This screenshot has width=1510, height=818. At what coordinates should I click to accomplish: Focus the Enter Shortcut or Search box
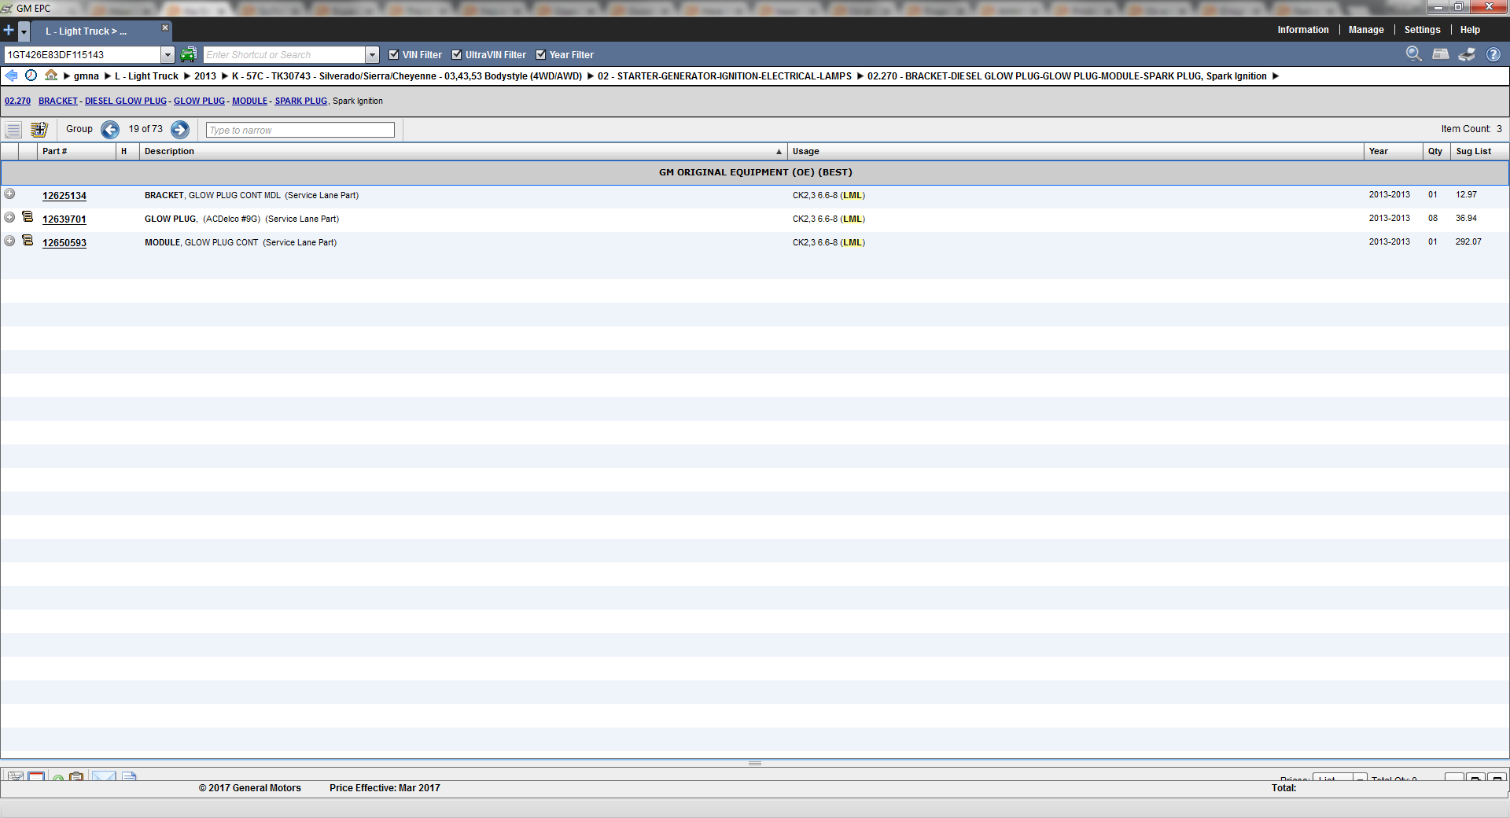point(285,55)
